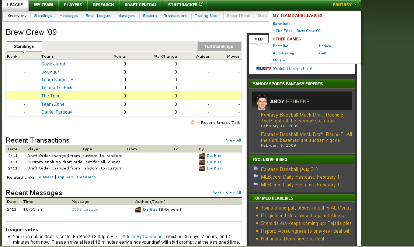Screen dimensions: 414x247
Task: Post a new league message
Action: click(217, 193)
